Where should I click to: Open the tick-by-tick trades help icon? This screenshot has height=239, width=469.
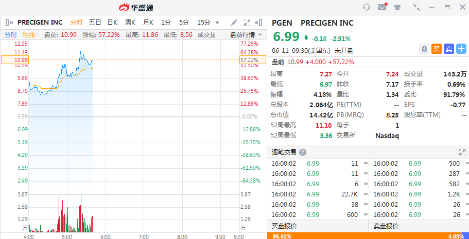(x=303, y=152)
